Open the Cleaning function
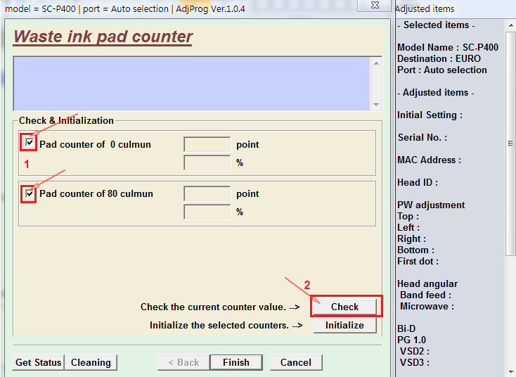The image size is (516, 377). coord(91,362)
